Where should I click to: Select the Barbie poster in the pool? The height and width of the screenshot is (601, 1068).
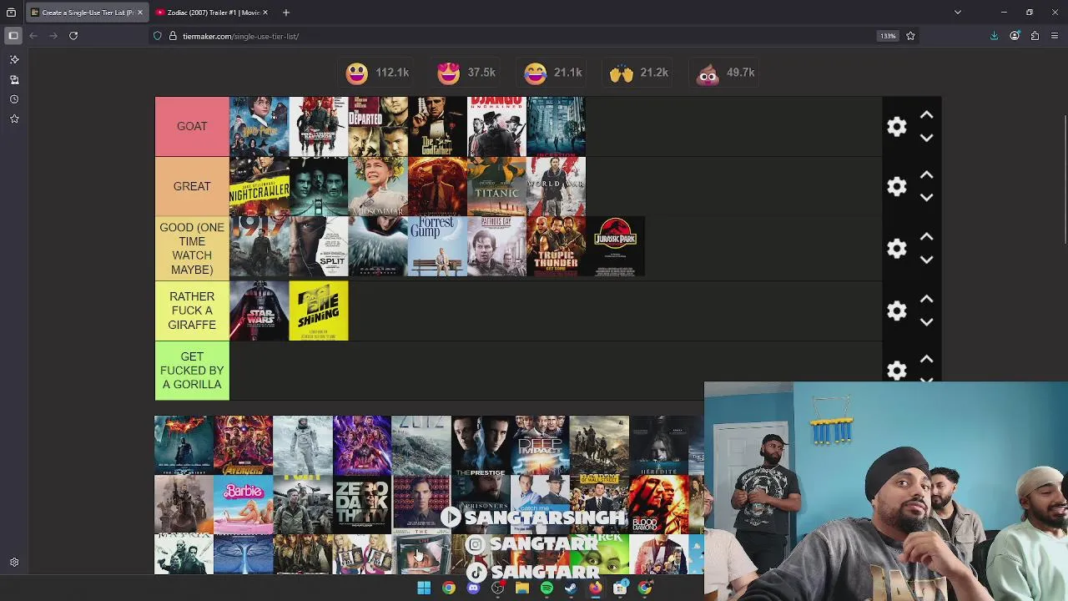click(243, 504)
